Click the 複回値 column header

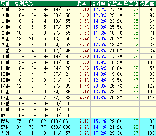tap(147, 3)
